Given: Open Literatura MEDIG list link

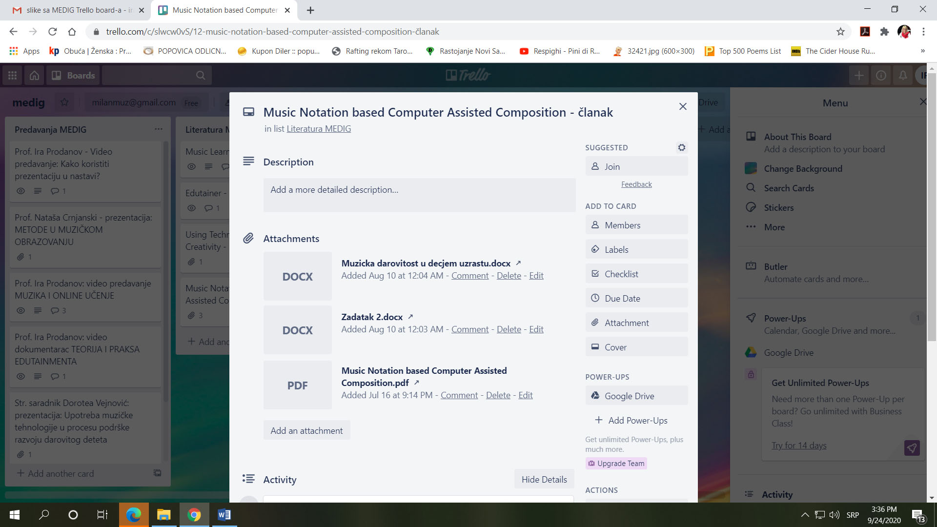Looking at the screenshot, I should pos(319,129).
